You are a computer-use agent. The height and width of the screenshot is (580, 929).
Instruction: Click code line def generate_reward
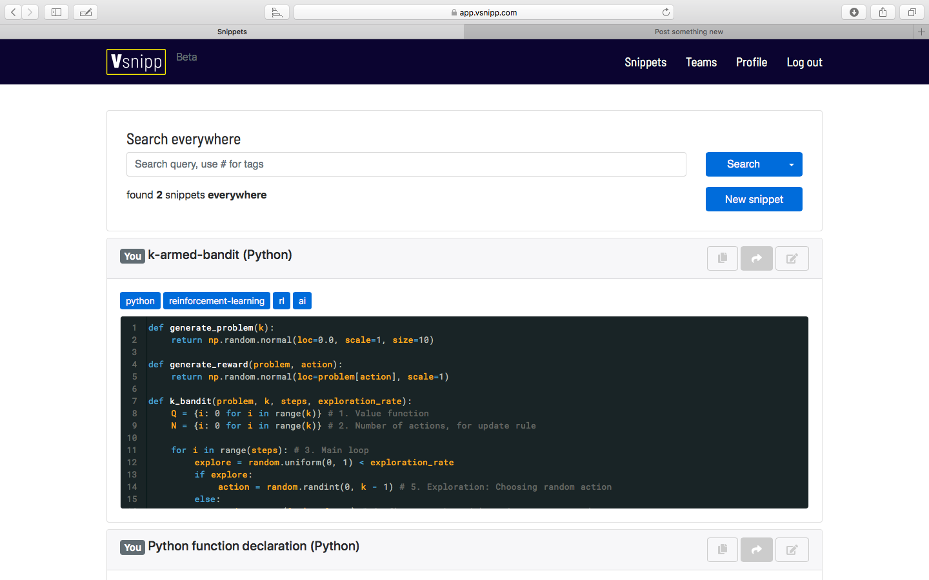pos(245,364)
